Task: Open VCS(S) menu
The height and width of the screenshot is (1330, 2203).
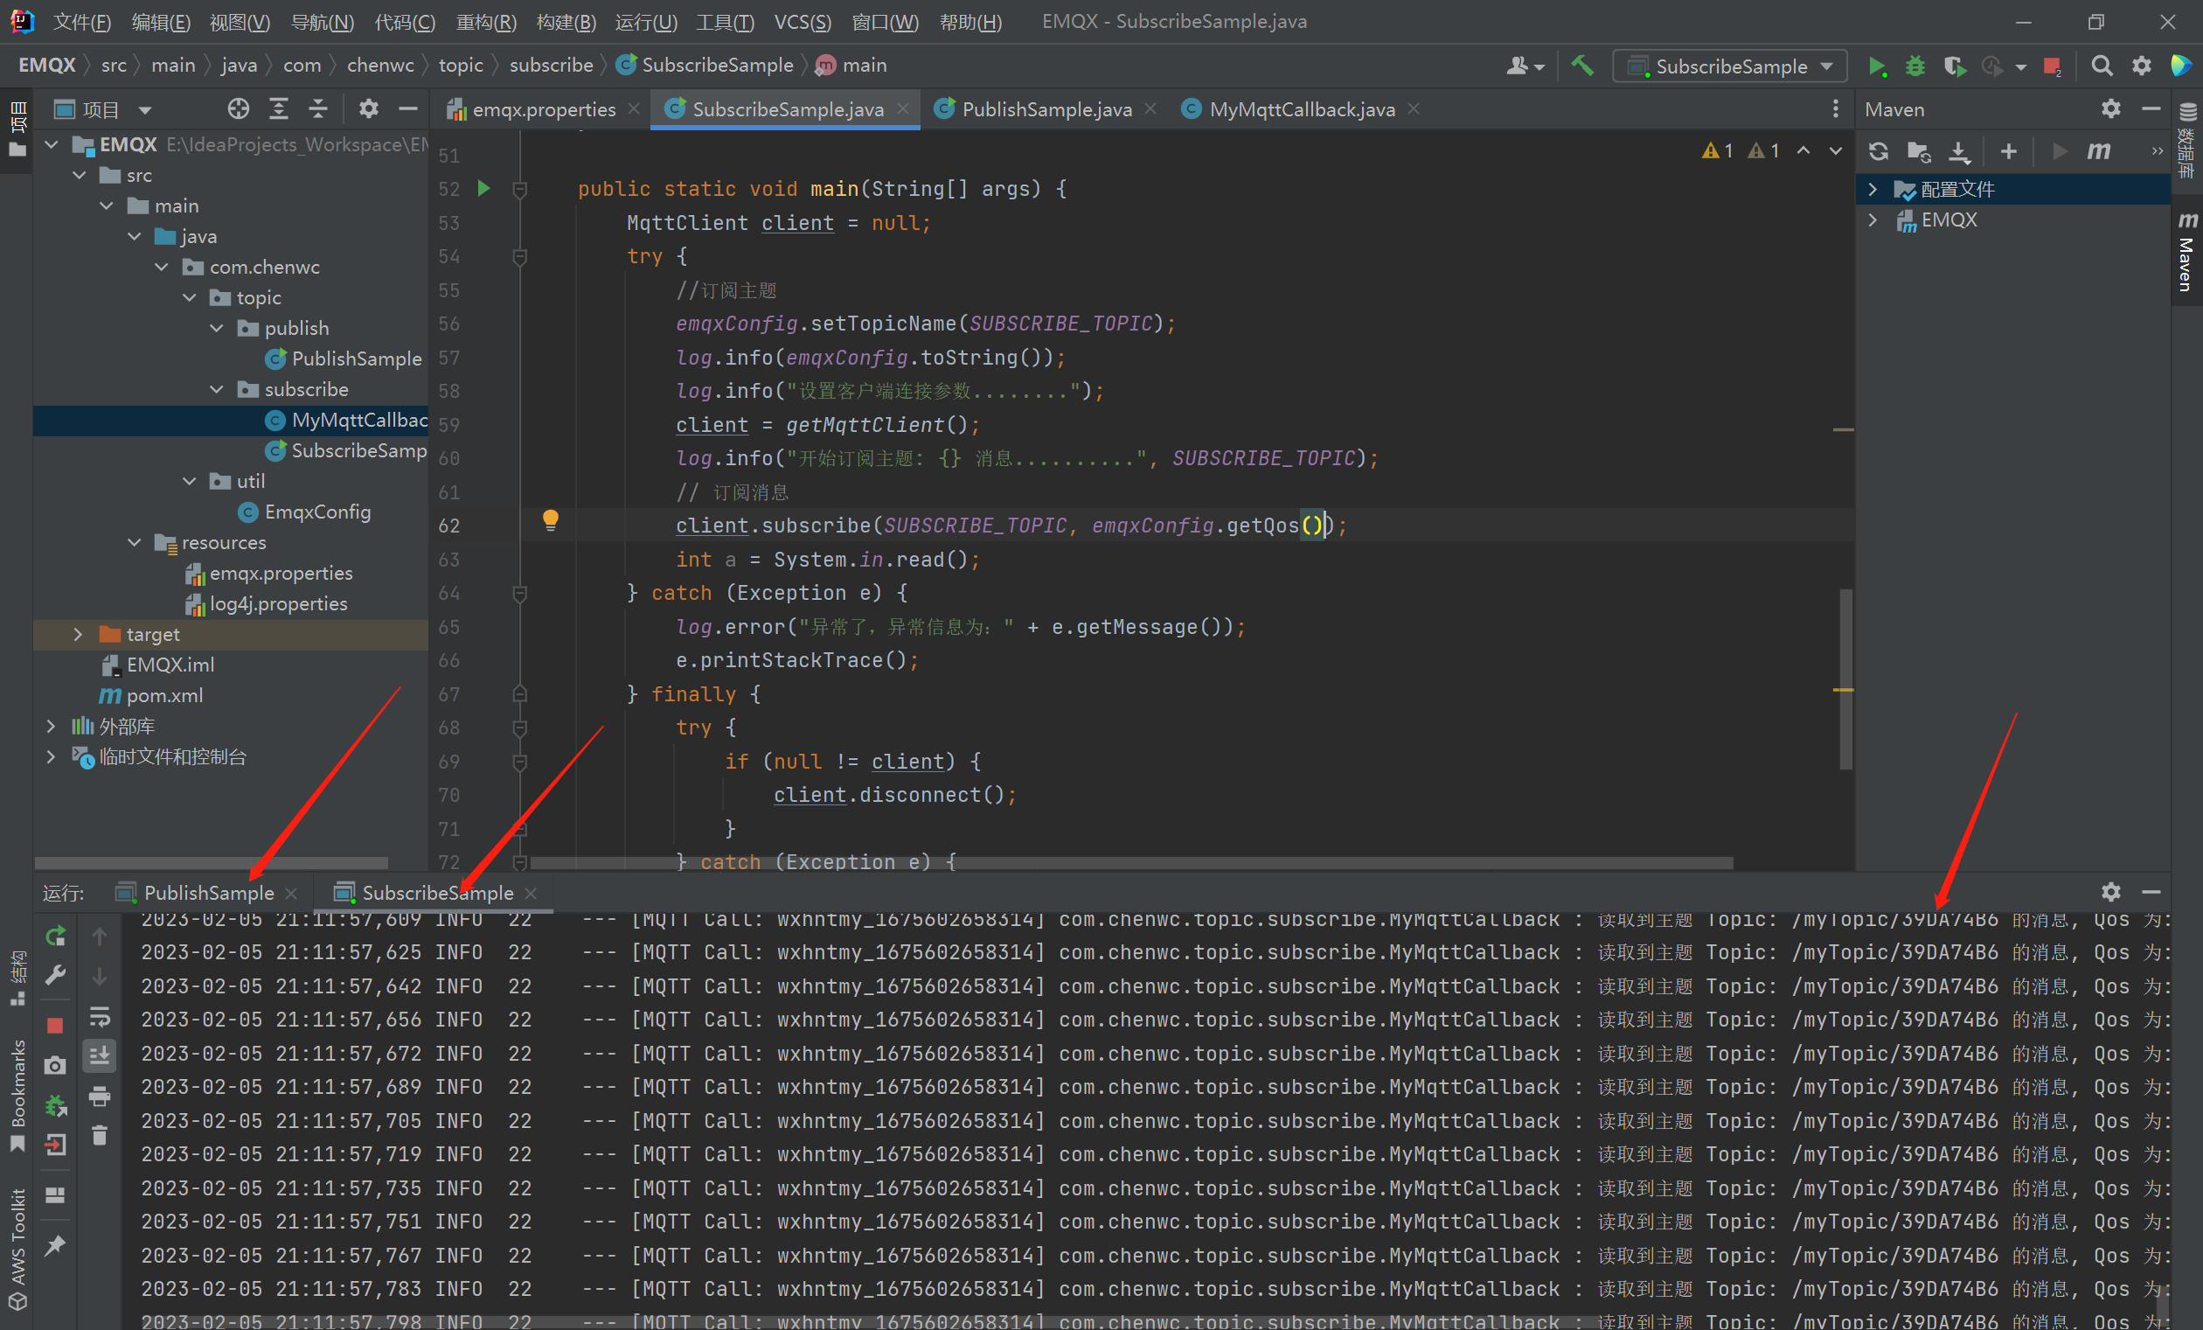Action: coord(802,22)
